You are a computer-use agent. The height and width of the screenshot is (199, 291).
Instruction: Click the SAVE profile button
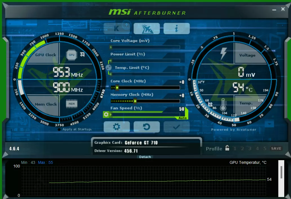tap(276, 148)
